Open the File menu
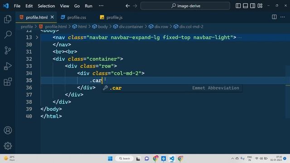Image resolution: width=290 pixels, height=163 pixels. 17,6
